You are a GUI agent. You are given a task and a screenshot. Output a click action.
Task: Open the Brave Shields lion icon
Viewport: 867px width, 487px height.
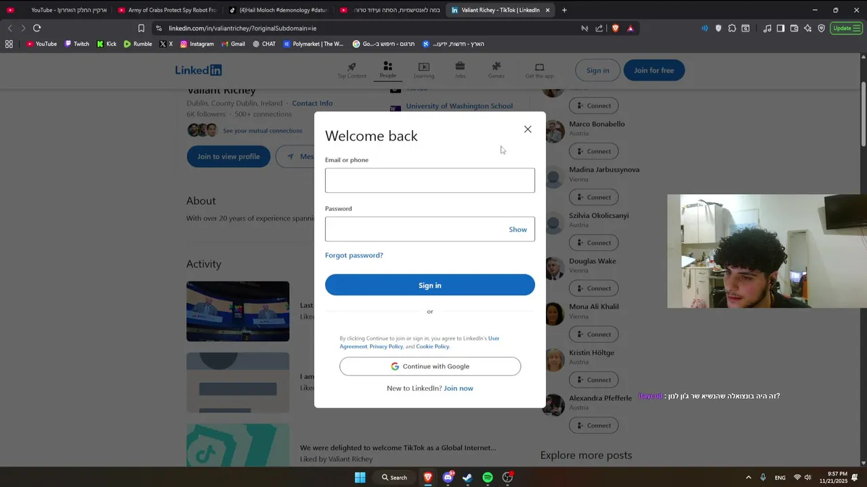[615, 28]
